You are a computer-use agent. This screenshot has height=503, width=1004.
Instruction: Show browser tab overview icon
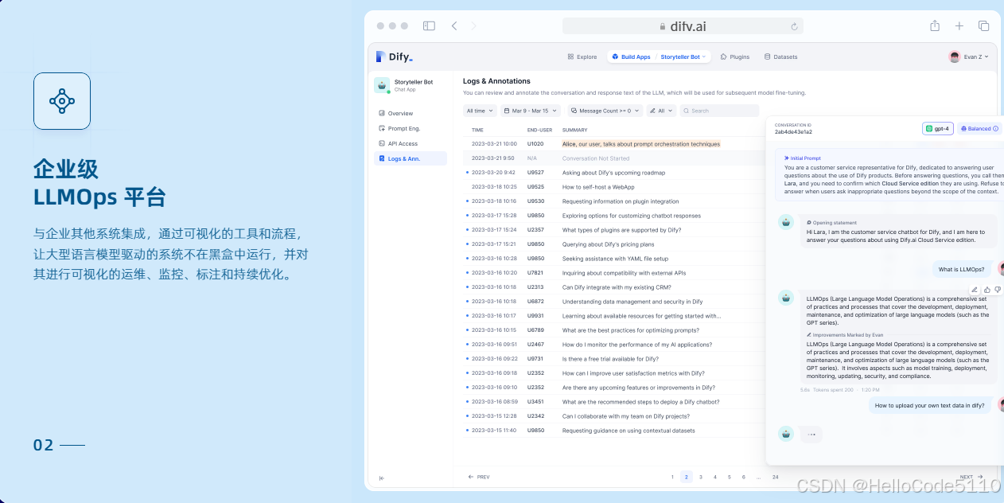point(984,25)
